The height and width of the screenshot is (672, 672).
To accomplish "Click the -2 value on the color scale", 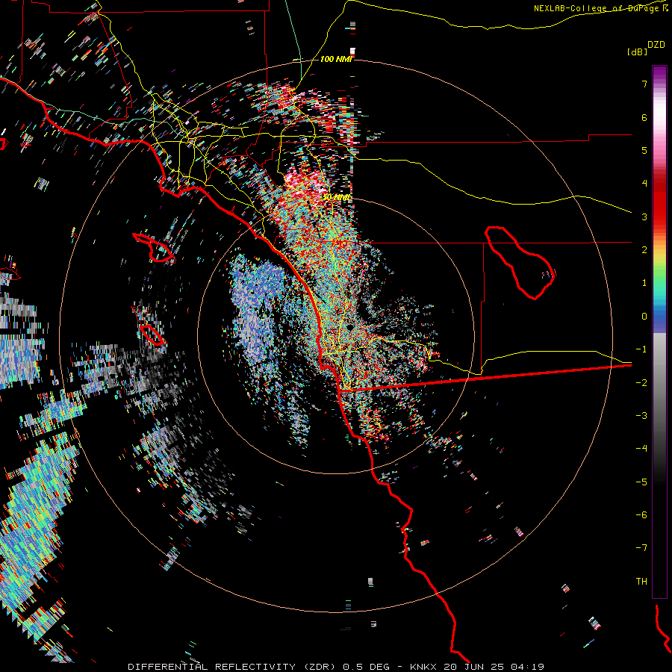I will [641, 383].
